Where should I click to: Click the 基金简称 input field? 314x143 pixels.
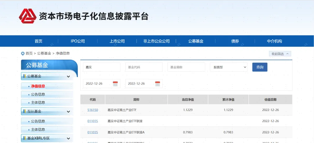coord(186,67)
